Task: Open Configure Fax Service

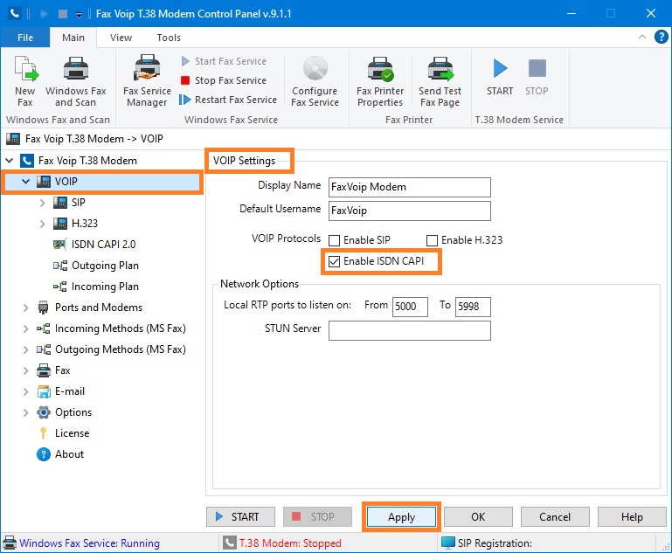Action: coord(315,81)
